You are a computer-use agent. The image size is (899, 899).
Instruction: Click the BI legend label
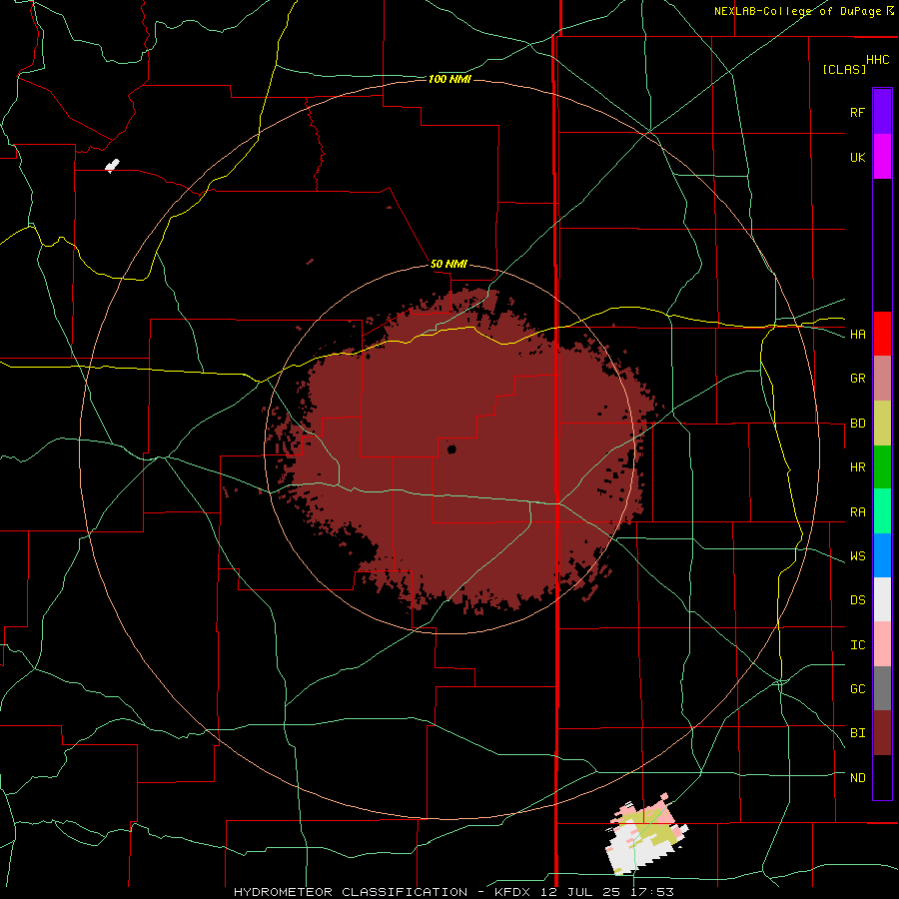(x=857, y=733)
